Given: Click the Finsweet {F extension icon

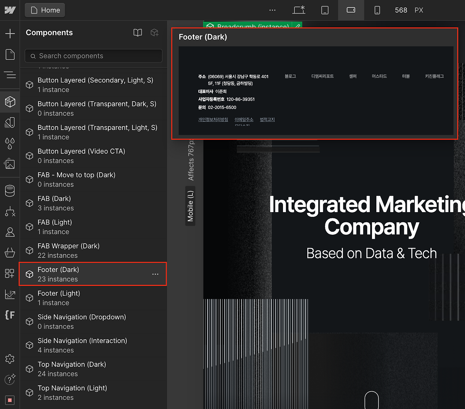Looking at the screenshot, I should point(10,315).
